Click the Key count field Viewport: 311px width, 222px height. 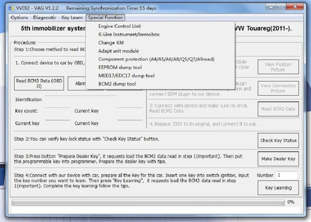57,111
